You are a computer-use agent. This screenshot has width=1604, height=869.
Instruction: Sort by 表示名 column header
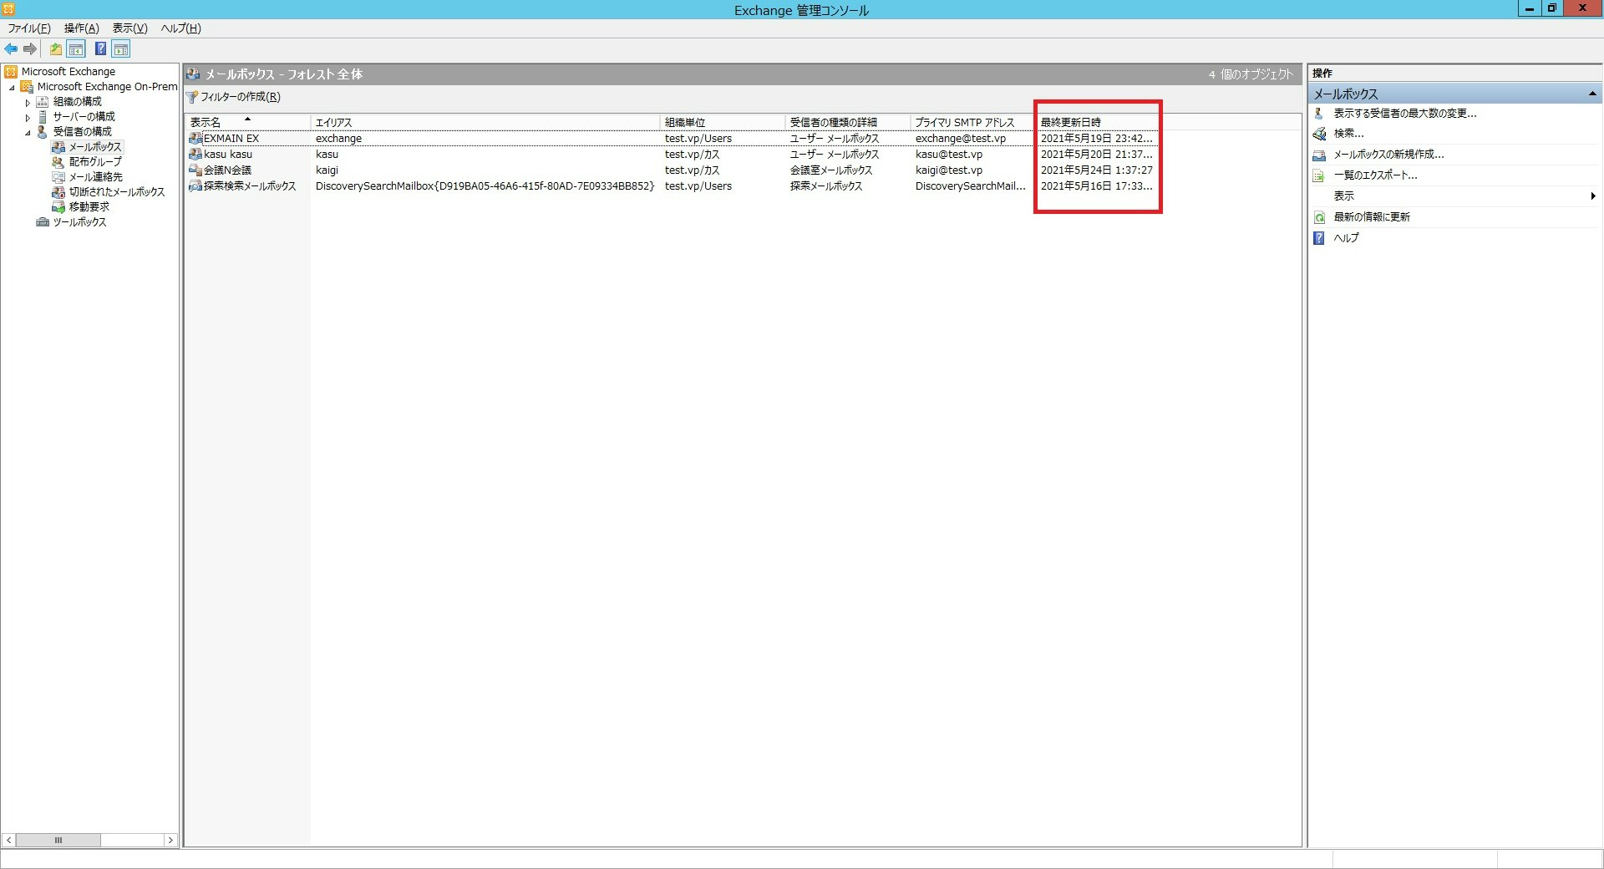(x=247, y=122)
